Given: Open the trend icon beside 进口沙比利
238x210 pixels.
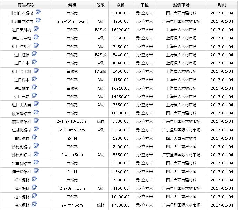Looking at the screenshot, I should [36, 71].
